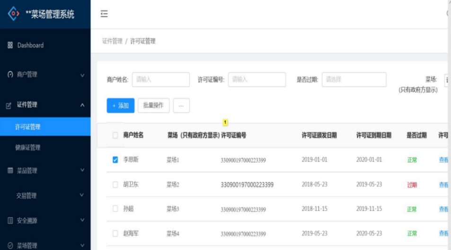The height and width of the screenshot is (250, 451).
Task: Click expiry date 2020-05-23
Action: [369, 233]
